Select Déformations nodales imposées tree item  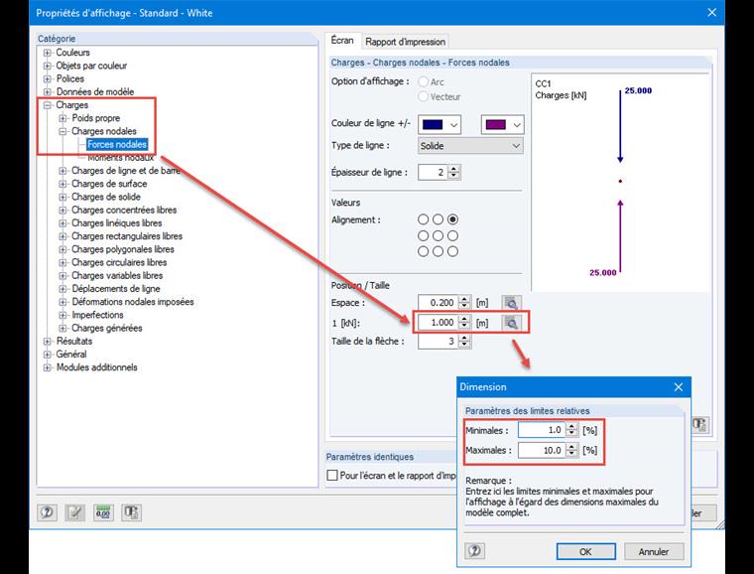(x=133, y=302)
